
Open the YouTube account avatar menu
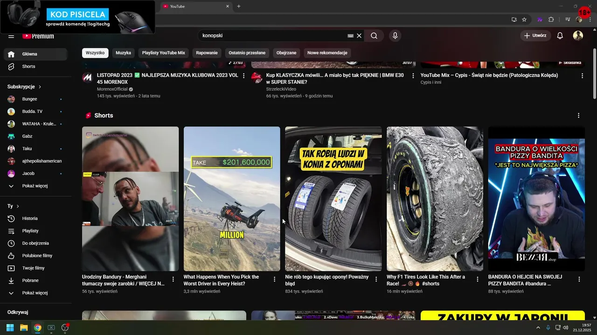578,36
